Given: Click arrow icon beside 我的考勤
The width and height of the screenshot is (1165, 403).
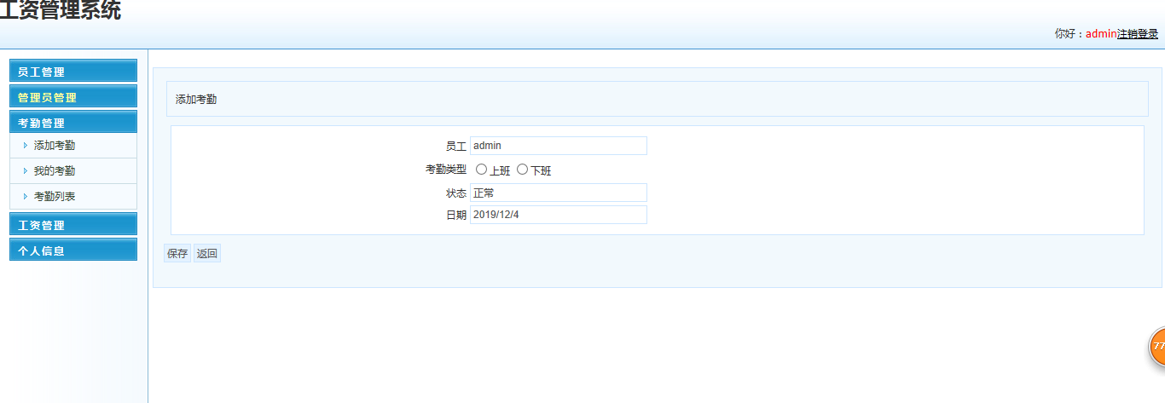Looking at the screenshot, I should point(26,171).
